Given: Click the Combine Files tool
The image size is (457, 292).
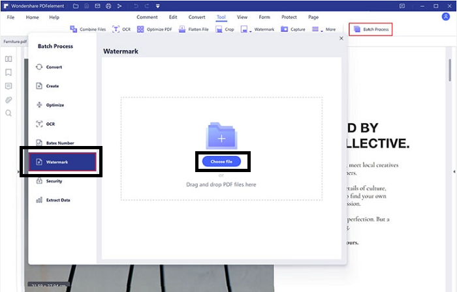Looking at the screenshot, I should tap(87, 29).
